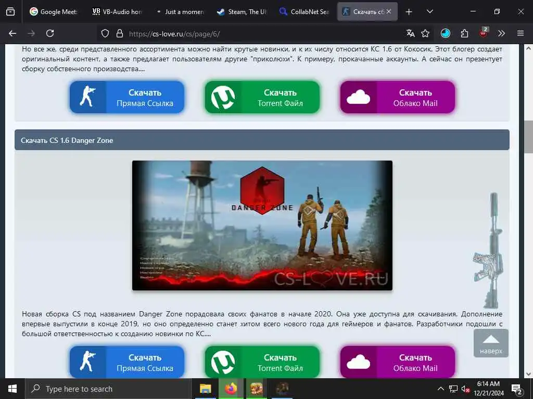Danger Zone 'Прямая Ссылка' download button

click(127, 362)
